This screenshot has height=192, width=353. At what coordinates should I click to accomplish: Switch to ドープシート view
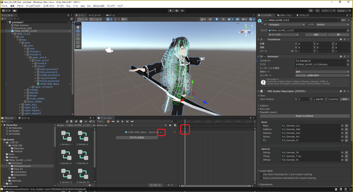(156, 185)
